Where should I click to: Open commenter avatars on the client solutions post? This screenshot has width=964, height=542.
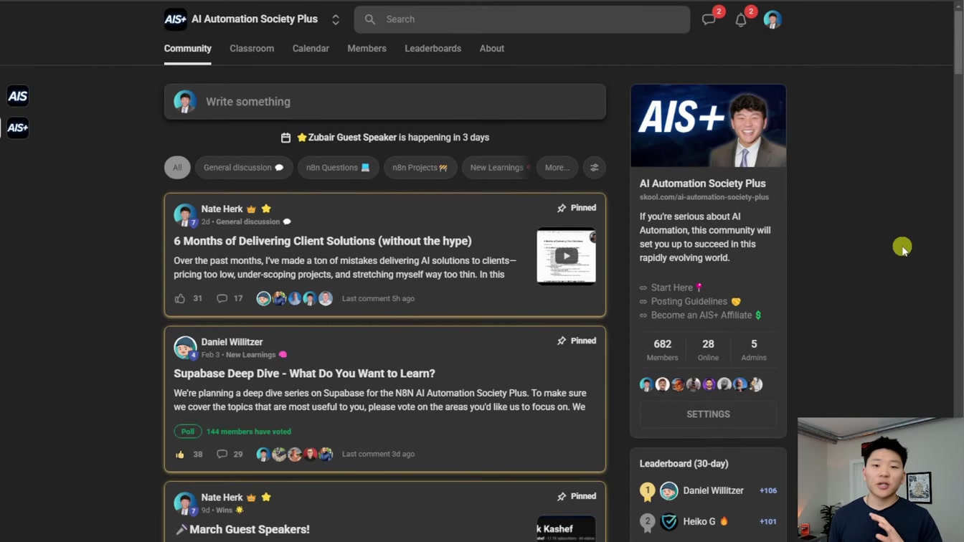click(x=295, y=298)
